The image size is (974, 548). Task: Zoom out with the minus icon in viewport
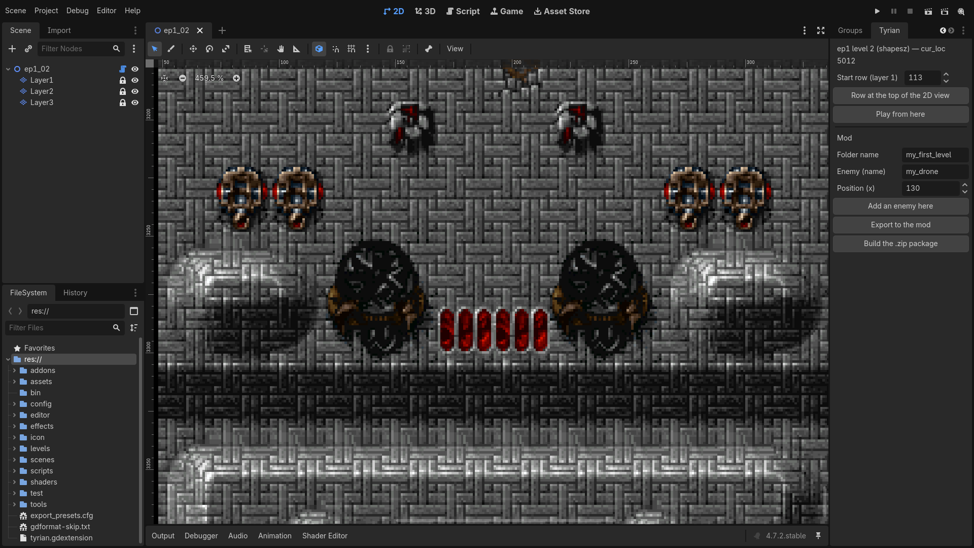[183, 78]
